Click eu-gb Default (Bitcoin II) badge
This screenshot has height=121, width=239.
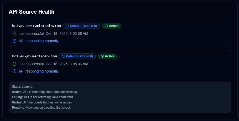point(77,56)
